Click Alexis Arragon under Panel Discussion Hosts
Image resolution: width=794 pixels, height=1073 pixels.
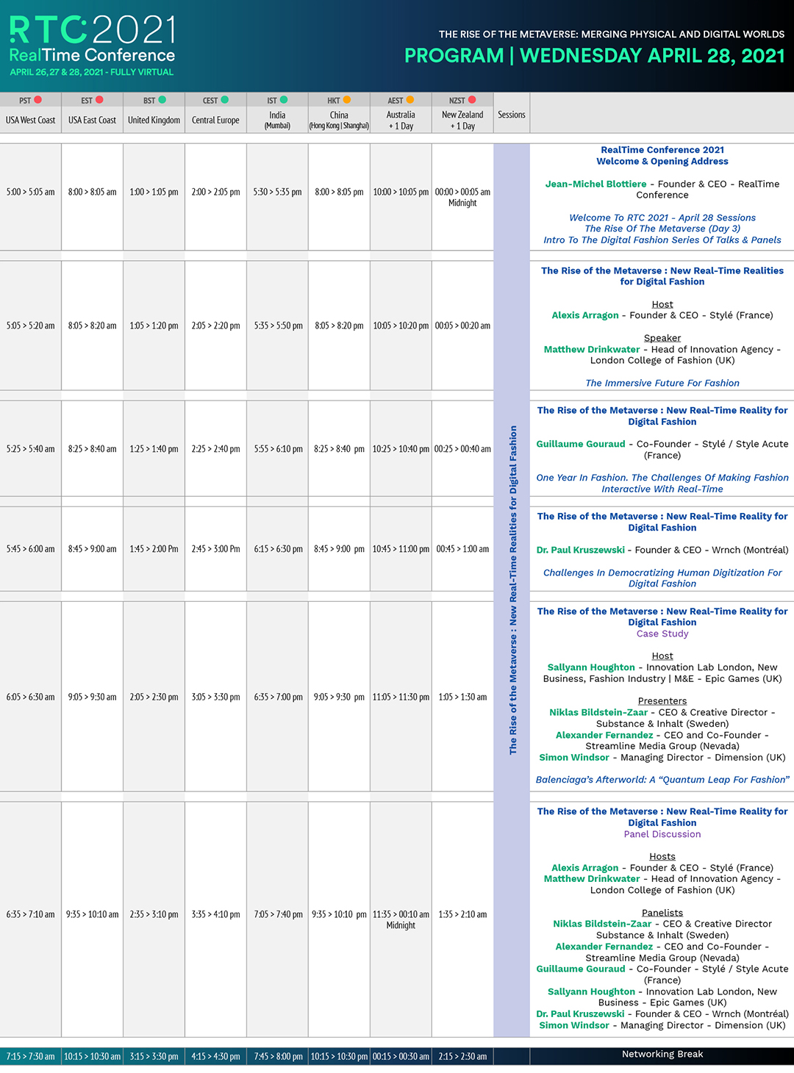pos(585,868)
